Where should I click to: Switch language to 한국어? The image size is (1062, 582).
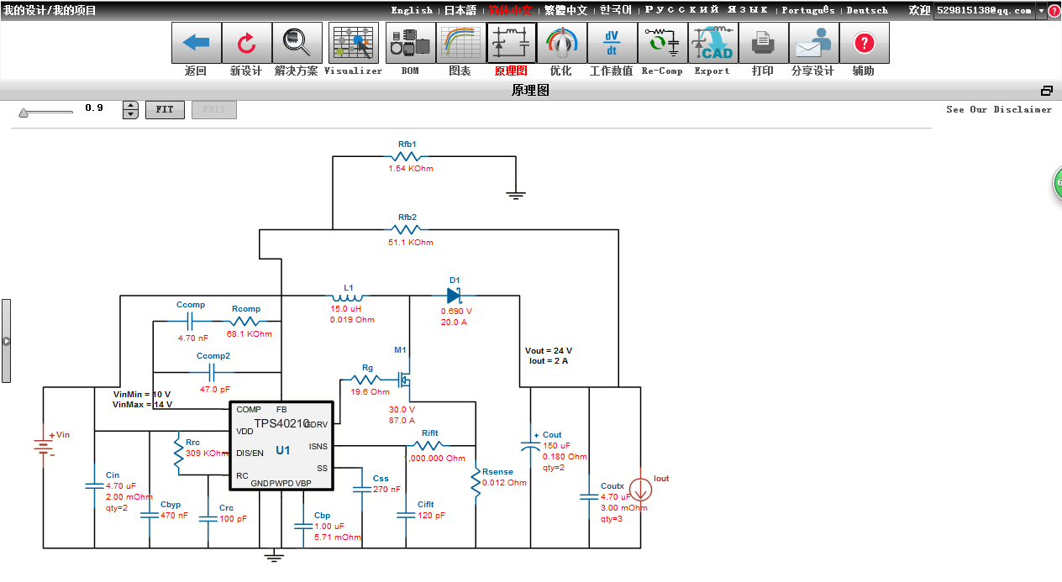coord(616,10)
